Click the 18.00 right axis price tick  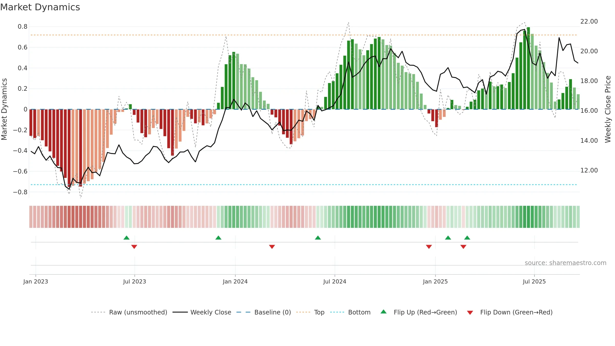[589, 81]
